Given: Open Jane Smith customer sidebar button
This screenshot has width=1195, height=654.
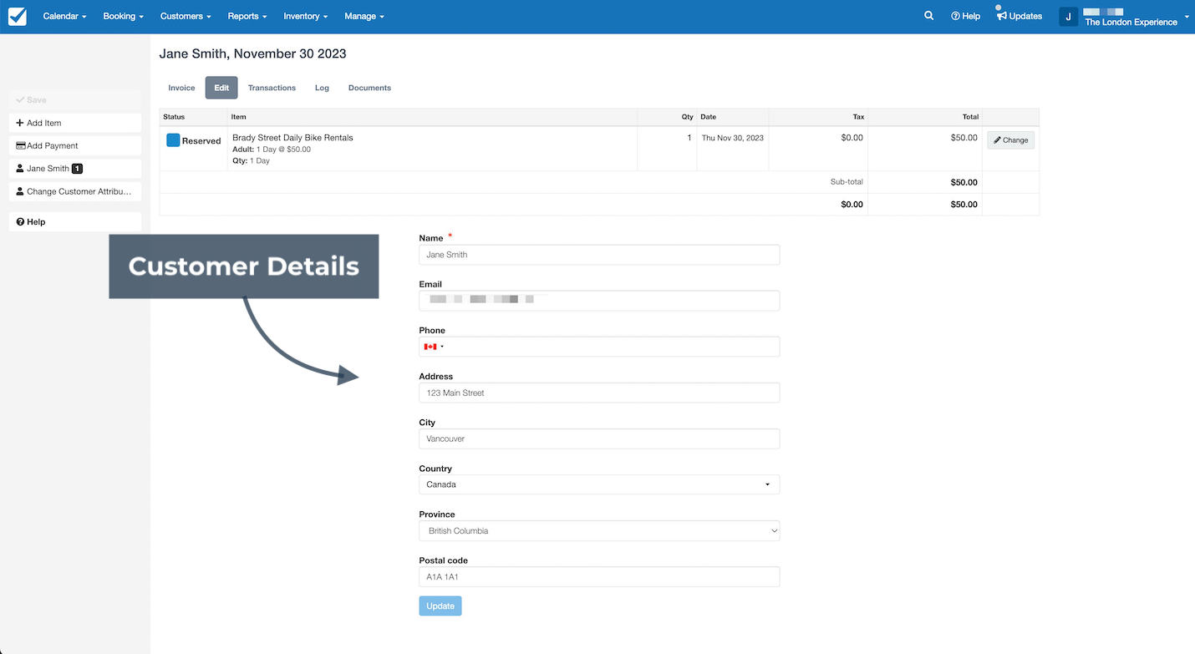Looking at the screenshot, I should coord(75,169).
